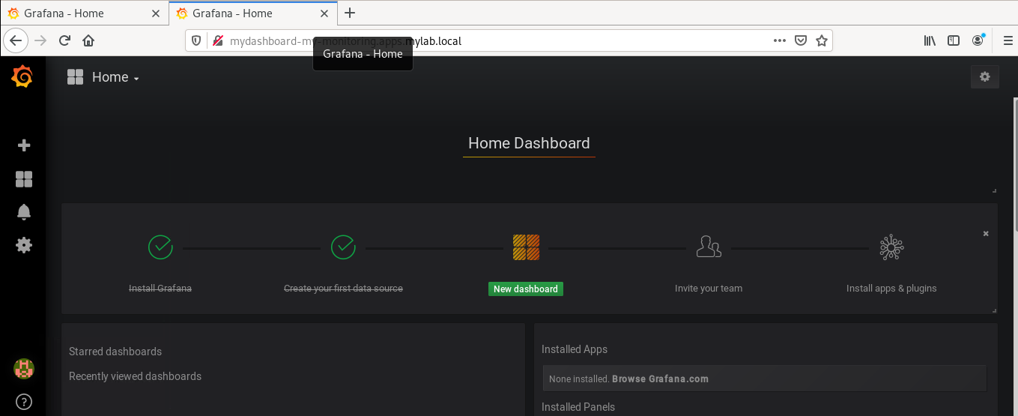1018x416 pixels.
Task: Open dashboard settings gear at top right
Action: 985,76
